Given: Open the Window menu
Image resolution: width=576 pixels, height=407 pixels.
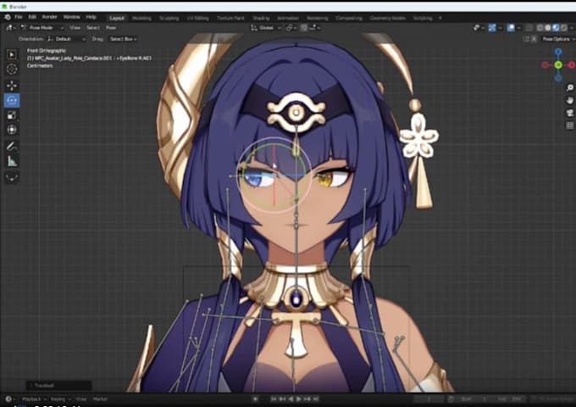Looking at the screenshot, I should pos(71,17).
